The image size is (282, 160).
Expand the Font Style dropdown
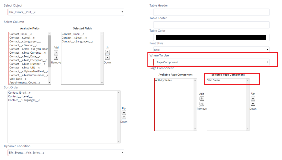[x=211, y=50]
